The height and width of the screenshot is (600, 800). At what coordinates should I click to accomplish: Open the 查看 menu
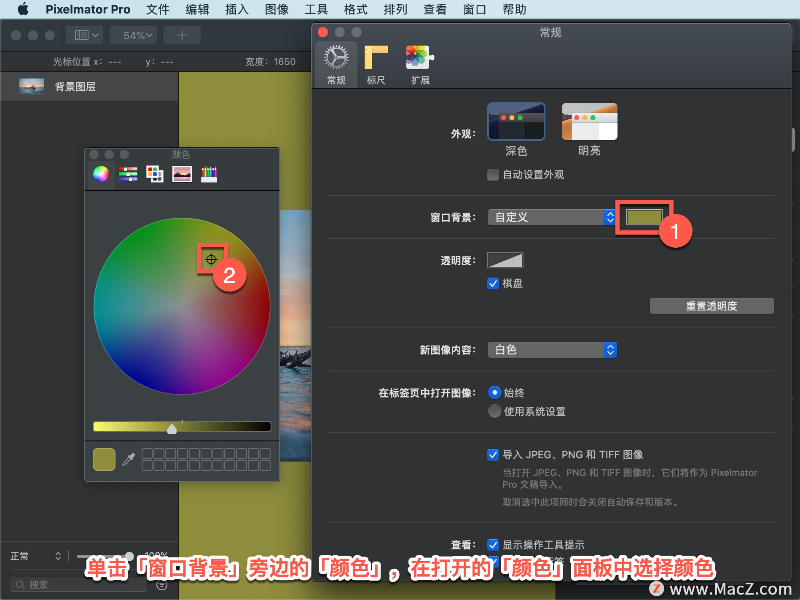[x=435, y=9]
